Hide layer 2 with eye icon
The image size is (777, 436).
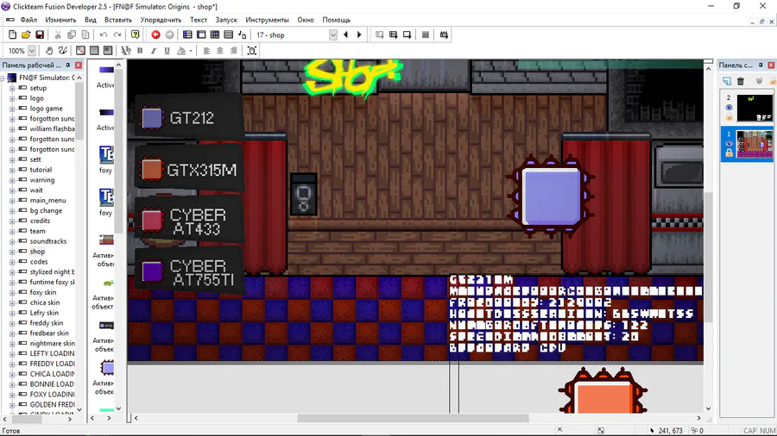(729, 107)
